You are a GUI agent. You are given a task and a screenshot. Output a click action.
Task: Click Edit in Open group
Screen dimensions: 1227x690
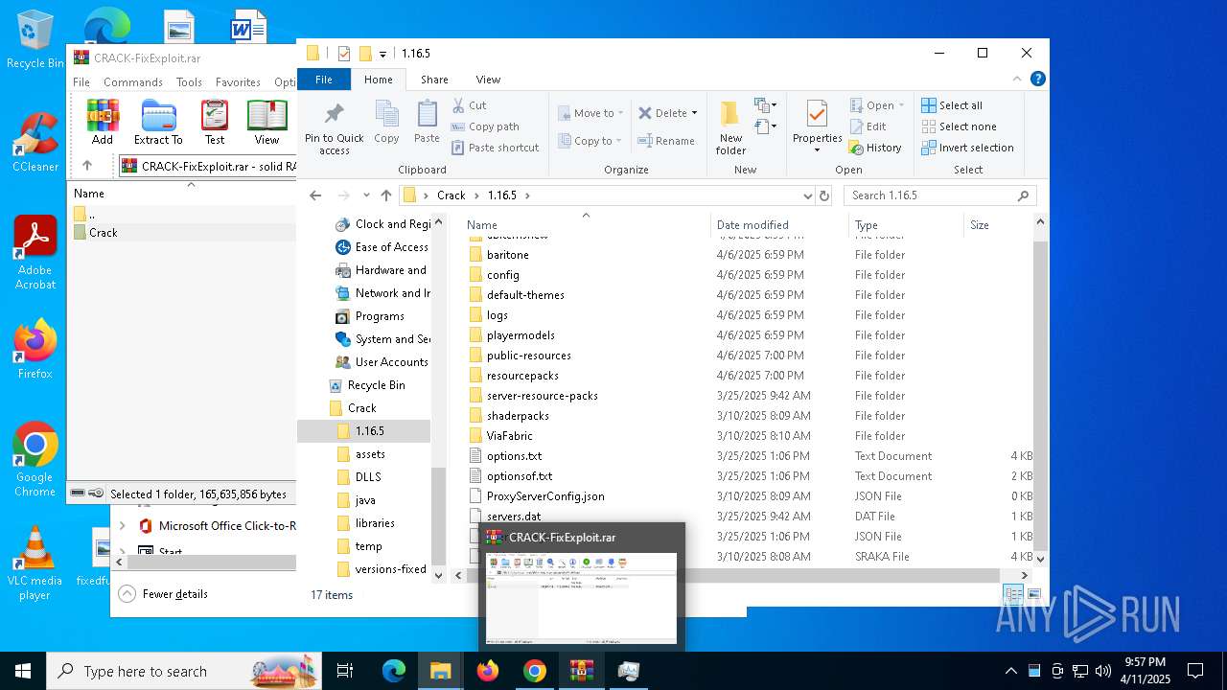coord(868,126)
